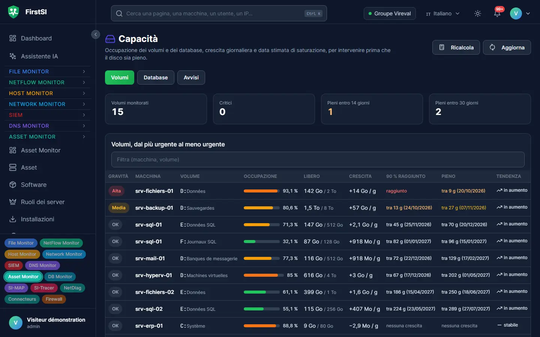Viewport: 540px width, 337px height.
Task: Toggle light theme with the sun icon
Action: point(478,13)
